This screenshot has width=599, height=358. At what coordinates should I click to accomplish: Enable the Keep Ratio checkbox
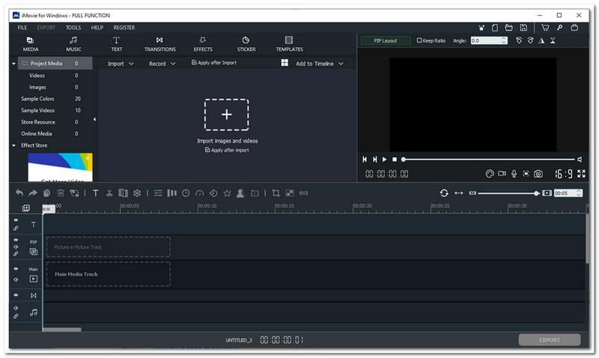tap(420, 40)
